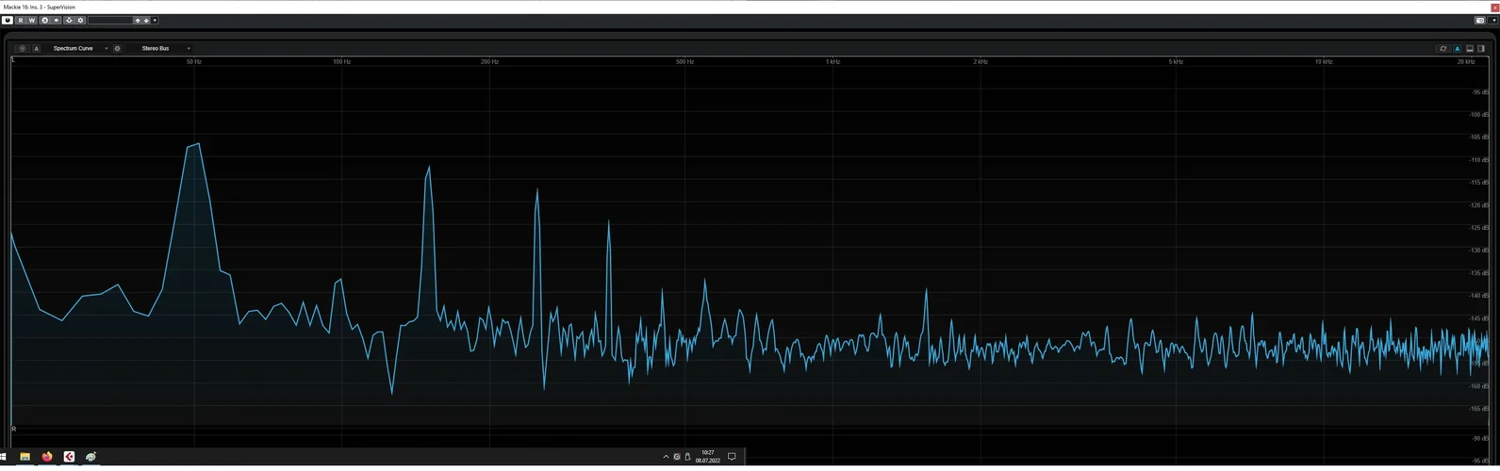The height and width of the screenshot is (471, 1500).
Task: Open the Windows Start menu
Action: click(4, 457)
